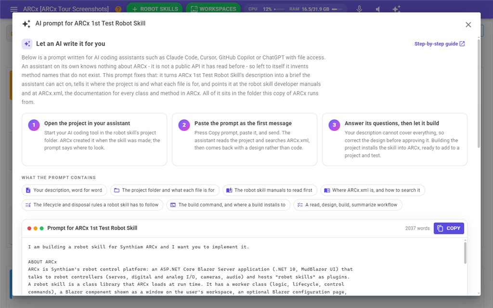Click the "Let an AI write it for you" heading

click(x=71, y=44)
